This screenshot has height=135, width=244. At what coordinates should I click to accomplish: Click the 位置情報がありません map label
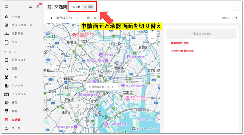point(102,87)
